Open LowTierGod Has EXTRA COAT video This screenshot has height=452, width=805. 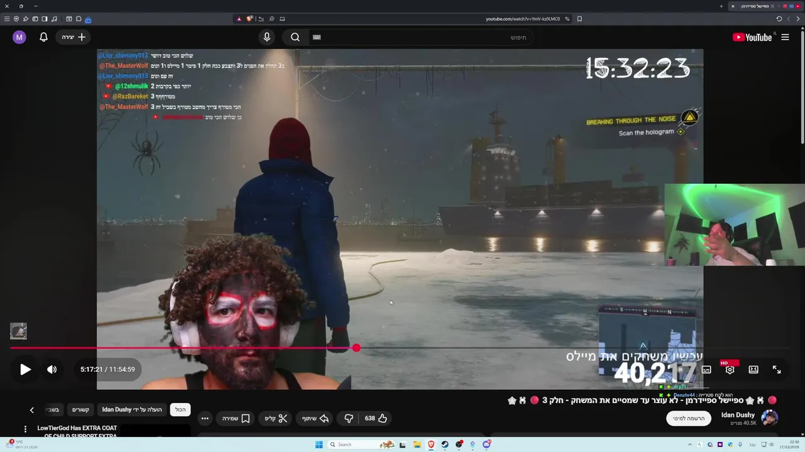[77, 432]
